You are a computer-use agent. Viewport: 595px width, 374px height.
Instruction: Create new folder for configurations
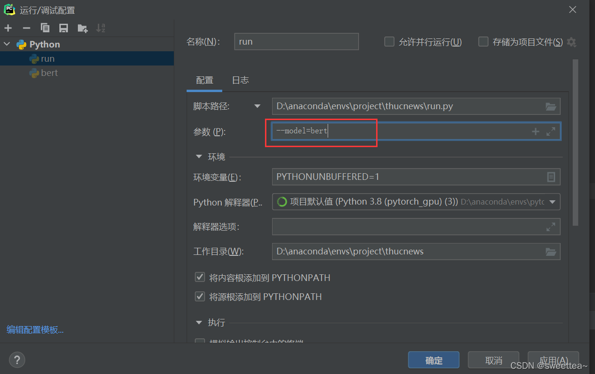pyautogui.click(x=82, y=28)
